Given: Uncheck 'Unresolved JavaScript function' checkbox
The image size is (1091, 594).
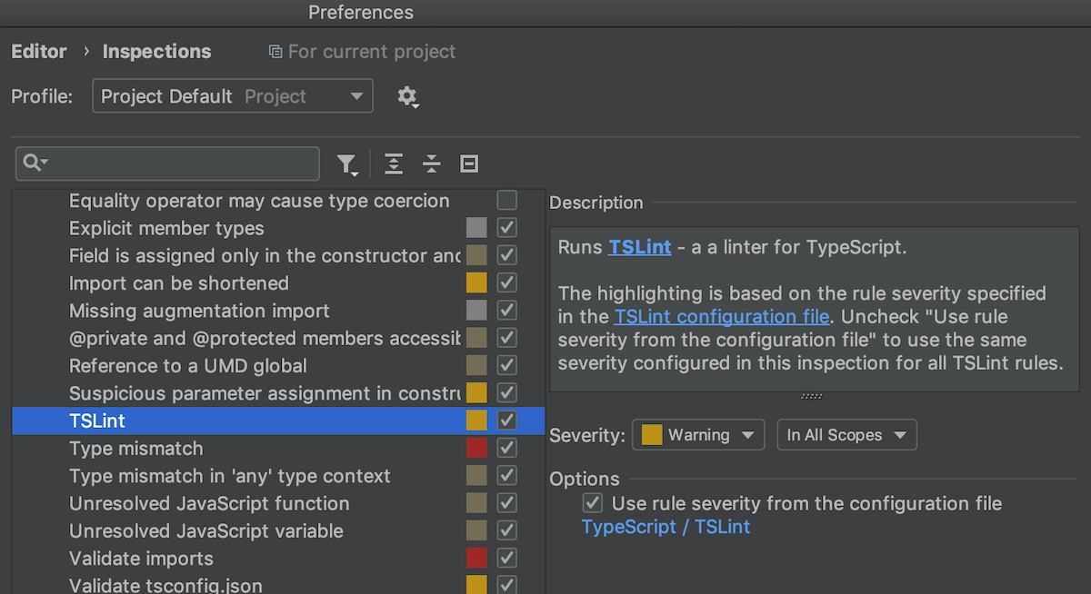Looking at the screenshot, I should (507, 503).
